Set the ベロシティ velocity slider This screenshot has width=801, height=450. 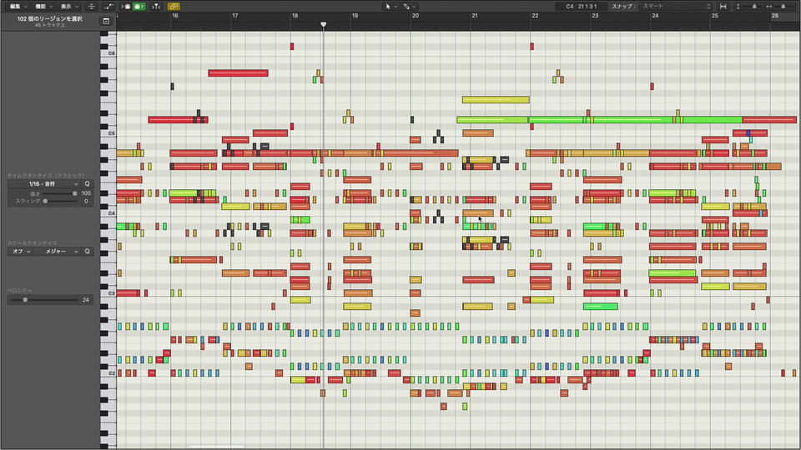tap(44, 300)
